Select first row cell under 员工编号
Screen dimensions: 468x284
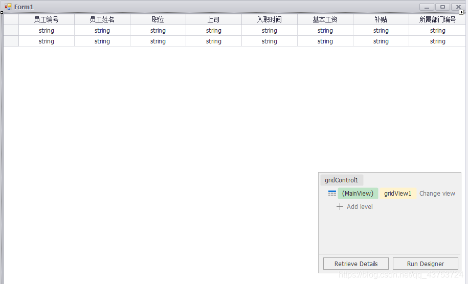tap(46, 31)
